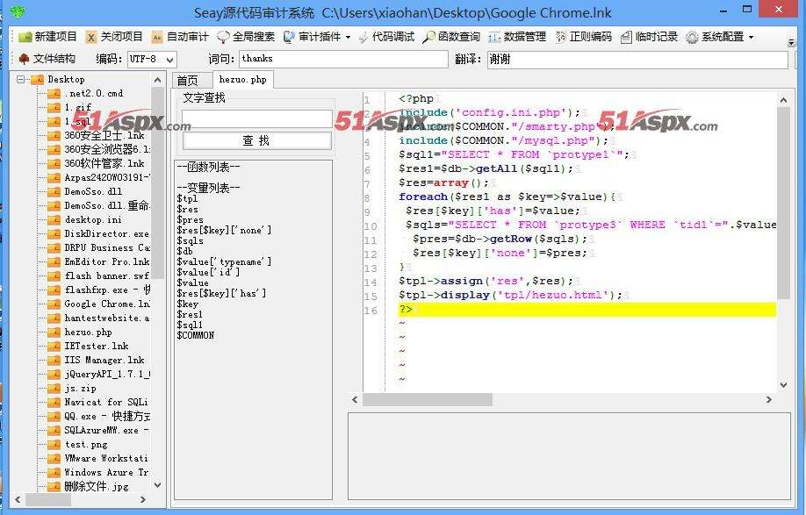Select 360安全卫士.lnk in file tree
This screenshot has height=515, width=806.
104,136
